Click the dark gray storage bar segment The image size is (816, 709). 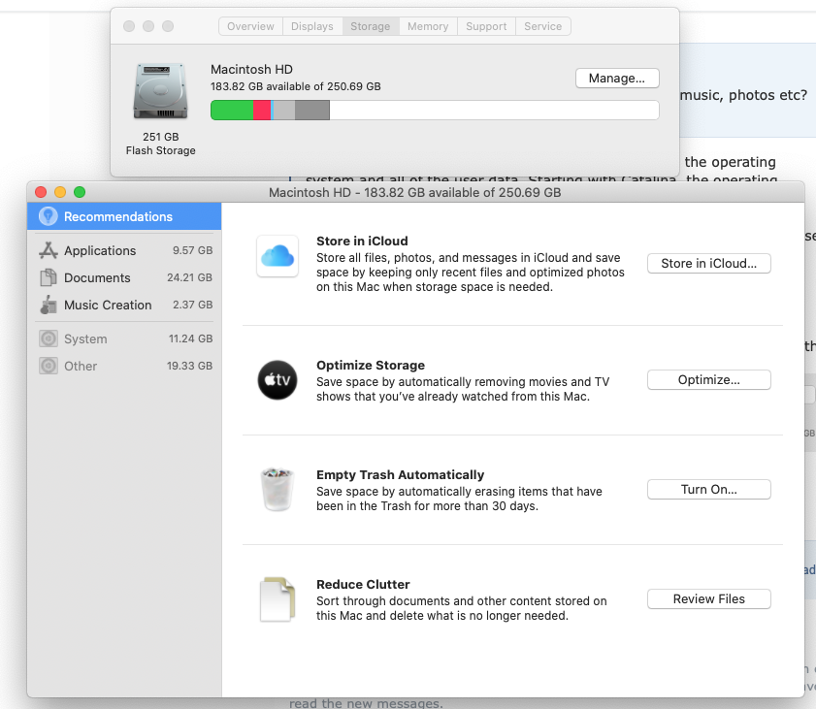[x=312, y=111]
